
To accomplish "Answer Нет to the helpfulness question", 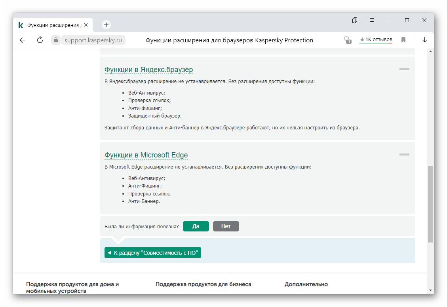I will (x=226, y=226).
